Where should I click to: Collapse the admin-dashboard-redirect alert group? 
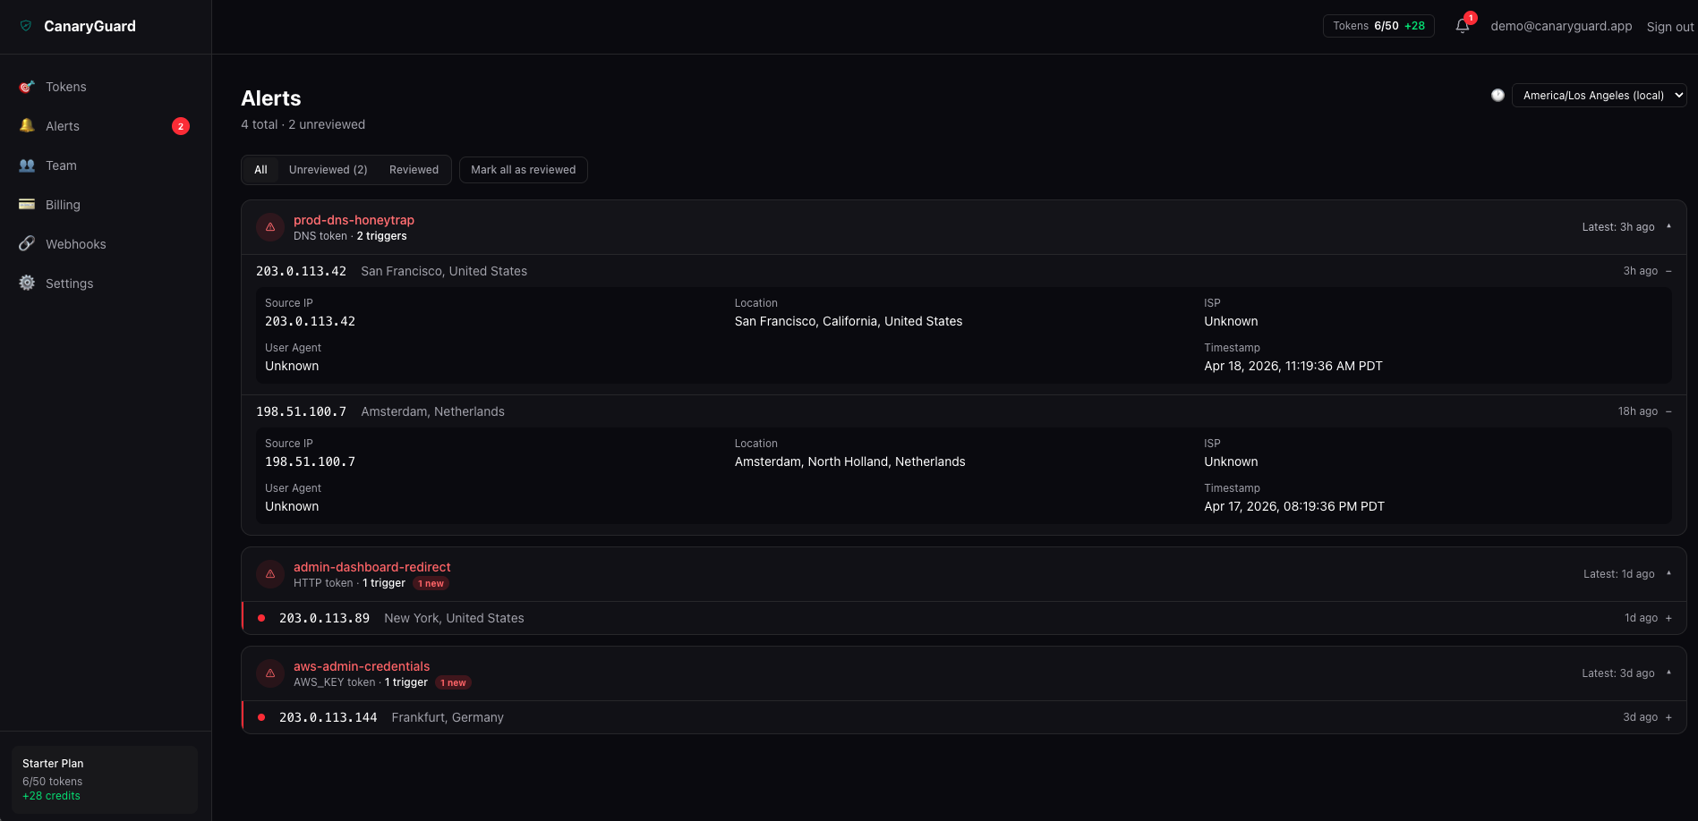(1668, 574)
